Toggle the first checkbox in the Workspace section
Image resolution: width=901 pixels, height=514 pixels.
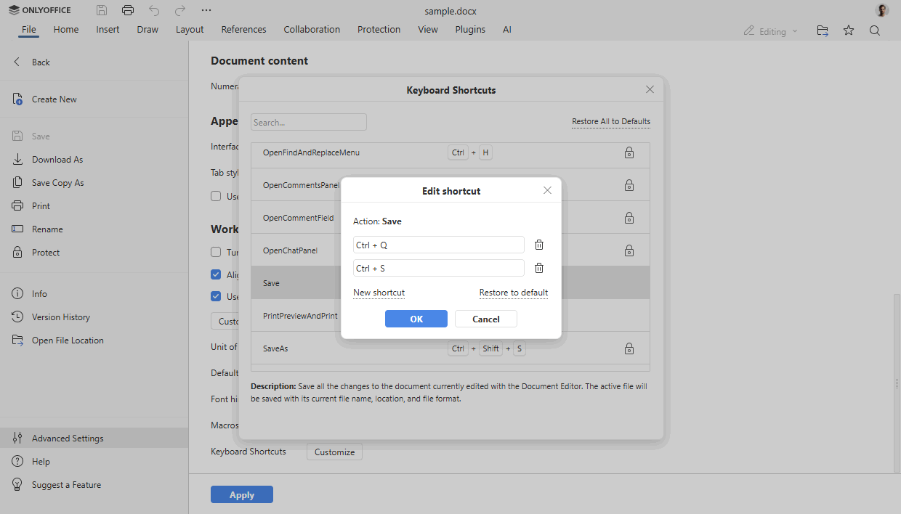(215, 252)
